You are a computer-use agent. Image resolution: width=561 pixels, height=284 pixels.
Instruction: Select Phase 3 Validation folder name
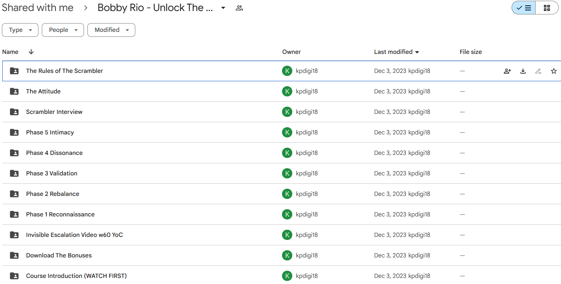[52, 174]
